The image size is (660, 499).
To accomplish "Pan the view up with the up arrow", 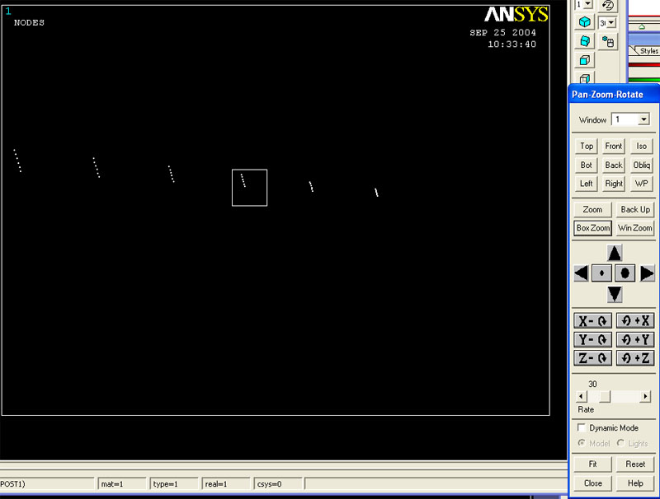I will coord(615,253).
